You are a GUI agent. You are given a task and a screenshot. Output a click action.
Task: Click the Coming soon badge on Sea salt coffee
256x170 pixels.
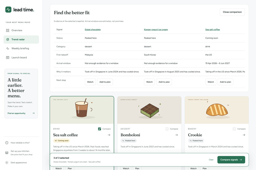point(62,141)
